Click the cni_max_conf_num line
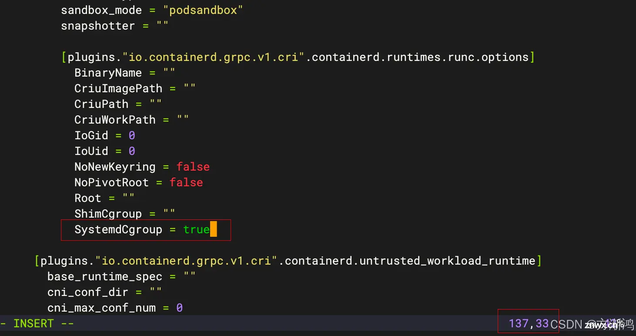Image resolution: width=636 pixels, height=336 pixels. (x=115, y=308)
